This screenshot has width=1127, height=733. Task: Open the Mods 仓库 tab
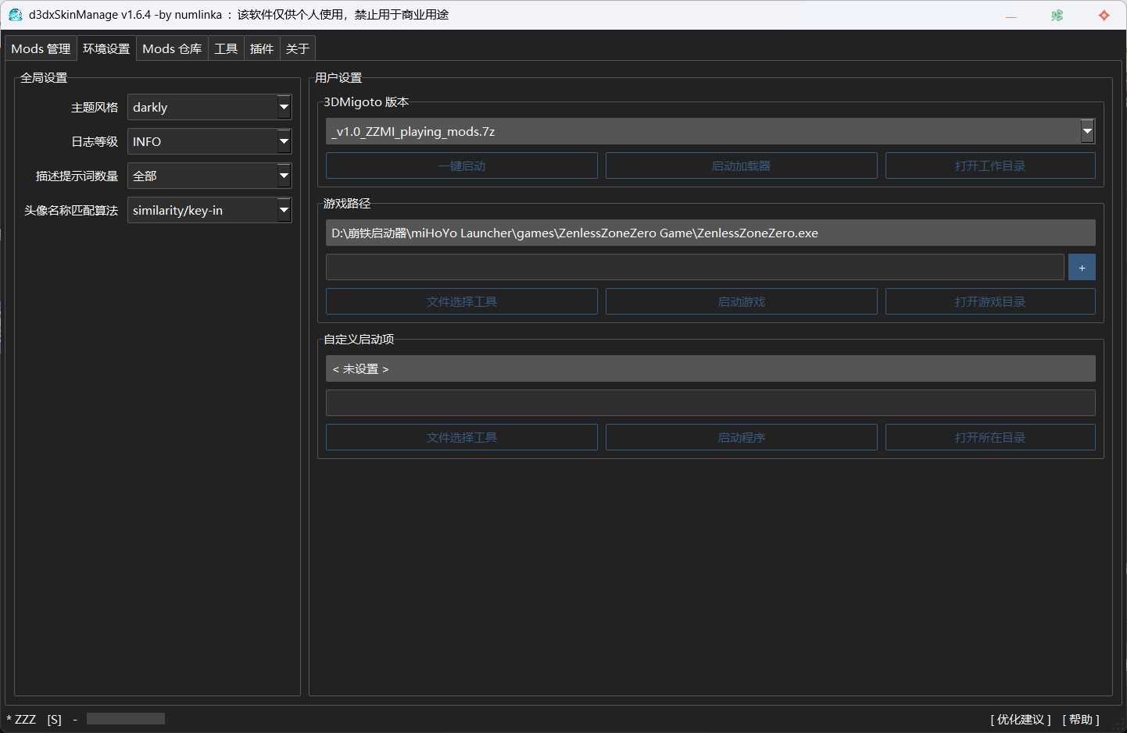point(172,48)
